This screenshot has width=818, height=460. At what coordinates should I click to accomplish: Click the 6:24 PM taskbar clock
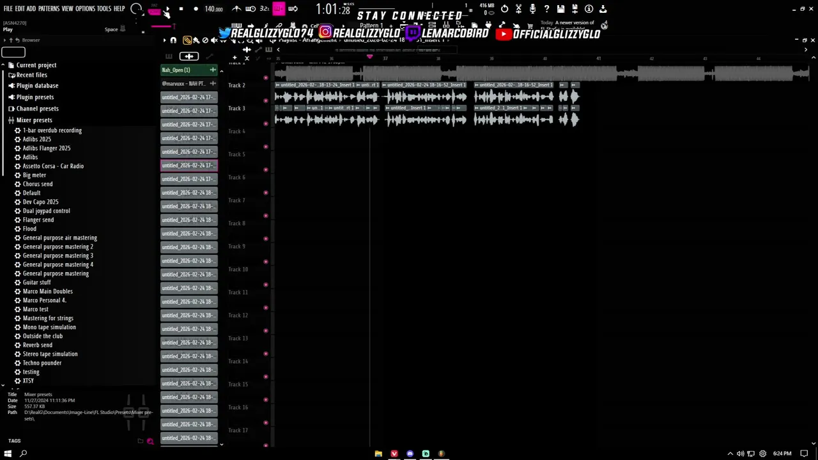[782, 454]
